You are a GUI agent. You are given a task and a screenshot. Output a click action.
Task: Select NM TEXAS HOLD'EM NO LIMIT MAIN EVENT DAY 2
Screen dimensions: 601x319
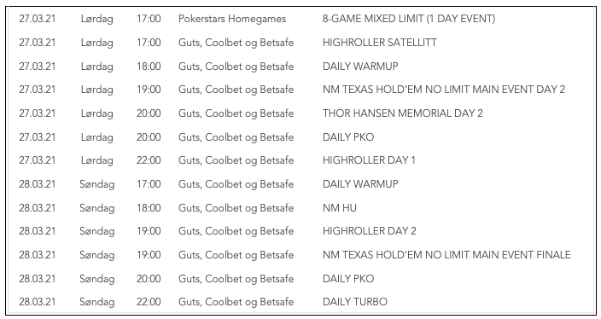[443, 90]
